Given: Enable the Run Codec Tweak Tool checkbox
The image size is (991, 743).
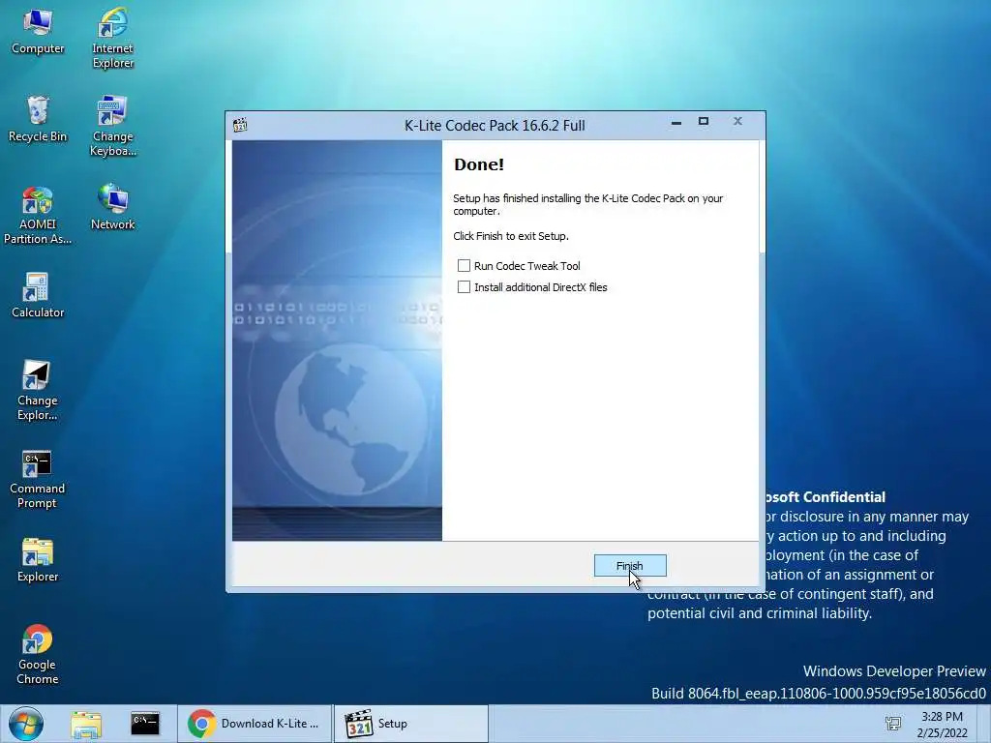Looking at the screenshot, I should (464, 265).
